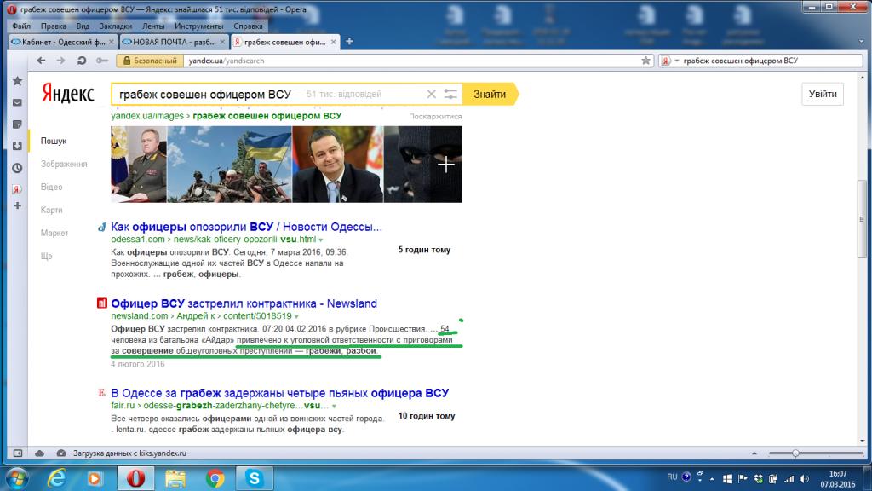Open the smiling man in suit thumbnail
Image resolution: width=872 pixels, height=491 pixels.
(x=337, y=165)
